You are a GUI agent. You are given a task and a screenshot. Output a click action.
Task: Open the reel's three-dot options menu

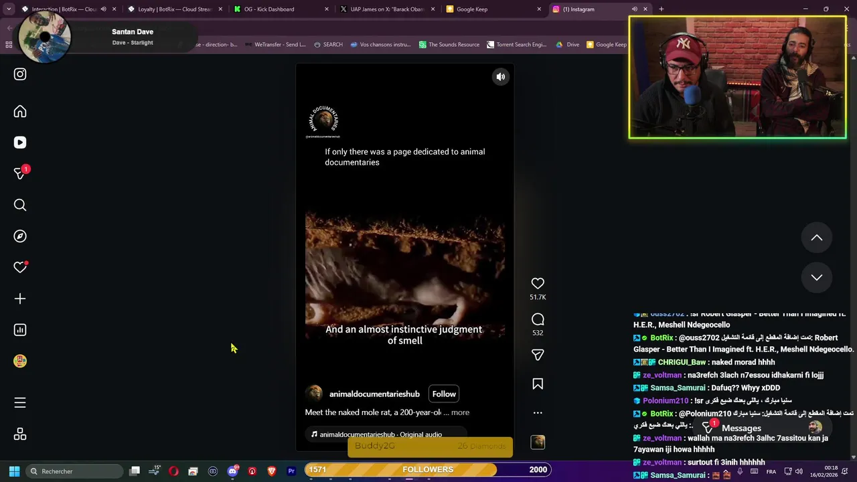(x=538, y=413)
